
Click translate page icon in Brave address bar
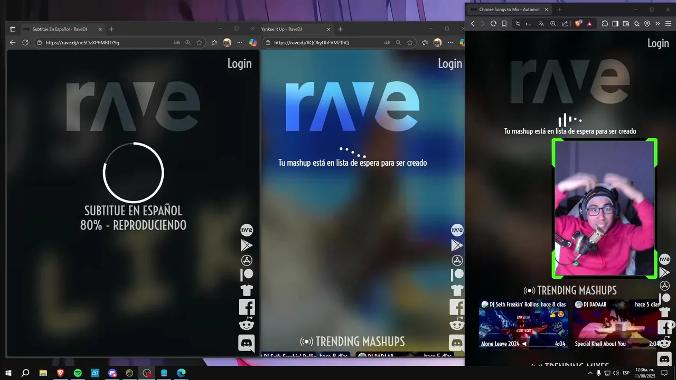[541, 23]
